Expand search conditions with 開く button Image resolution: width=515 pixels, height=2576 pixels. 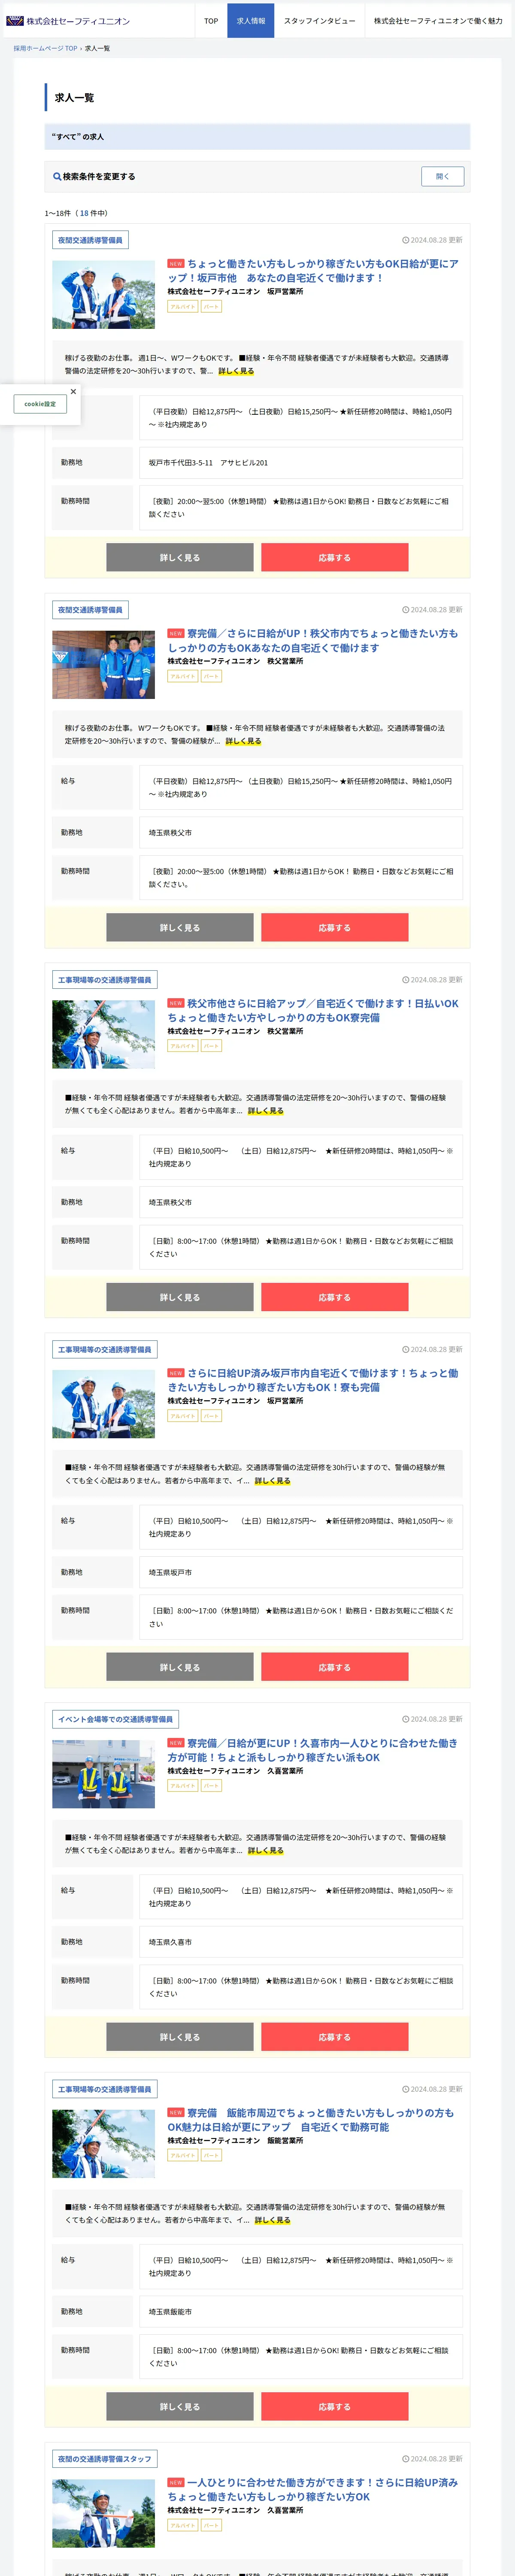click(442, 177)
